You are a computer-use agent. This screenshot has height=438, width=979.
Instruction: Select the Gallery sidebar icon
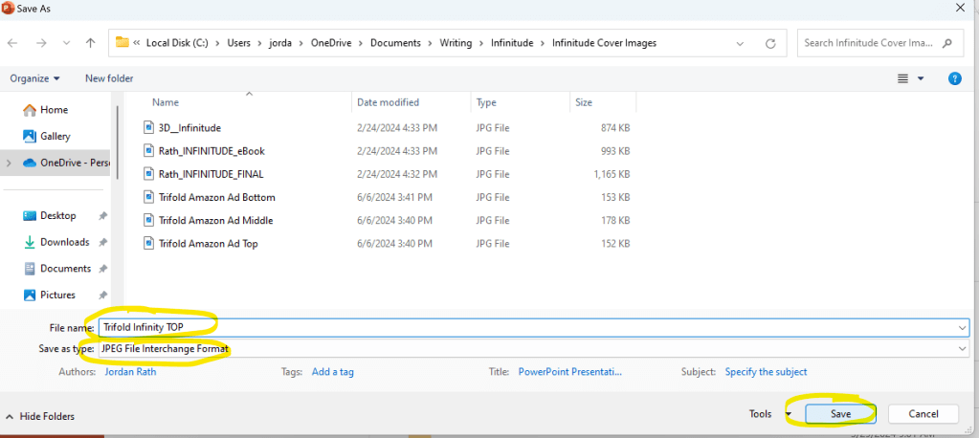[x=29, y=137]
